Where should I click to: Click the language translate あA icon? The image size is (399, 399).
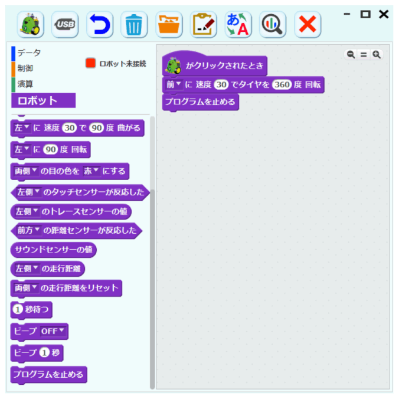238,24
